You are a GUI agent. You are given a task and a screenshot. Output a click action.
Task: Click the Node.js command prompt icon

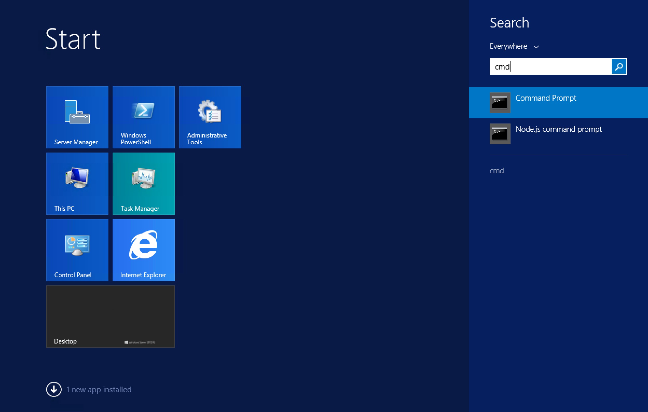pyautogui.click(x=500, y=134)
